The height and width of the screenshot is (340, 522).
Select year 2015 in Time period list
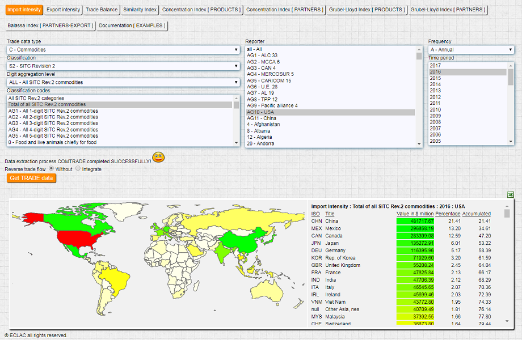[436, 78]
